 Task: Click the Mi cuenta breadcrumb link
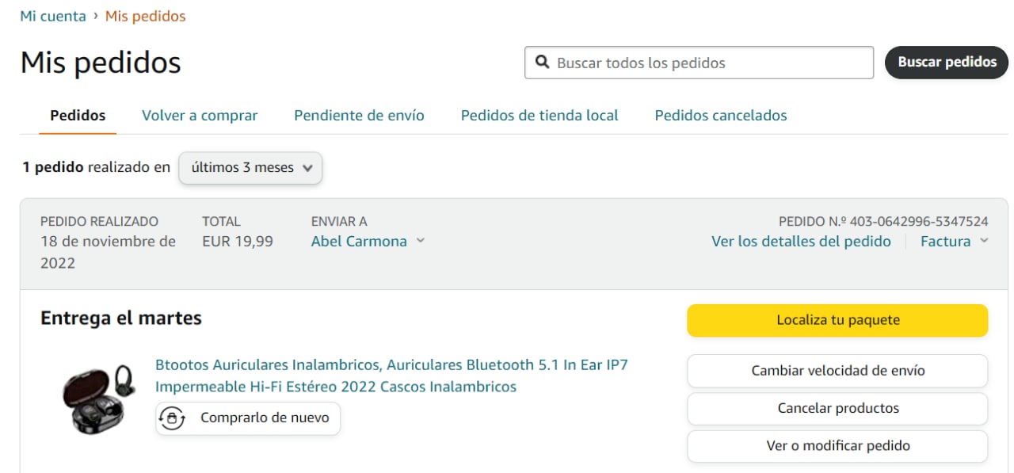click(x=53, y=16)
